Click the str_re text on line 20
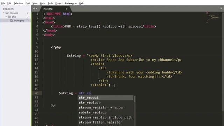The width and height of the screenshot is (224, 126). [85, 93]
